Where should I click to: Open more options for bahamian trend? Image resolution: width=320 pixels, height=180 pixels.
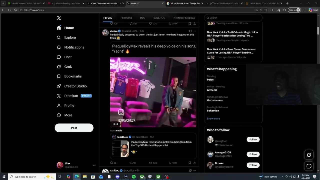(258, 108)
